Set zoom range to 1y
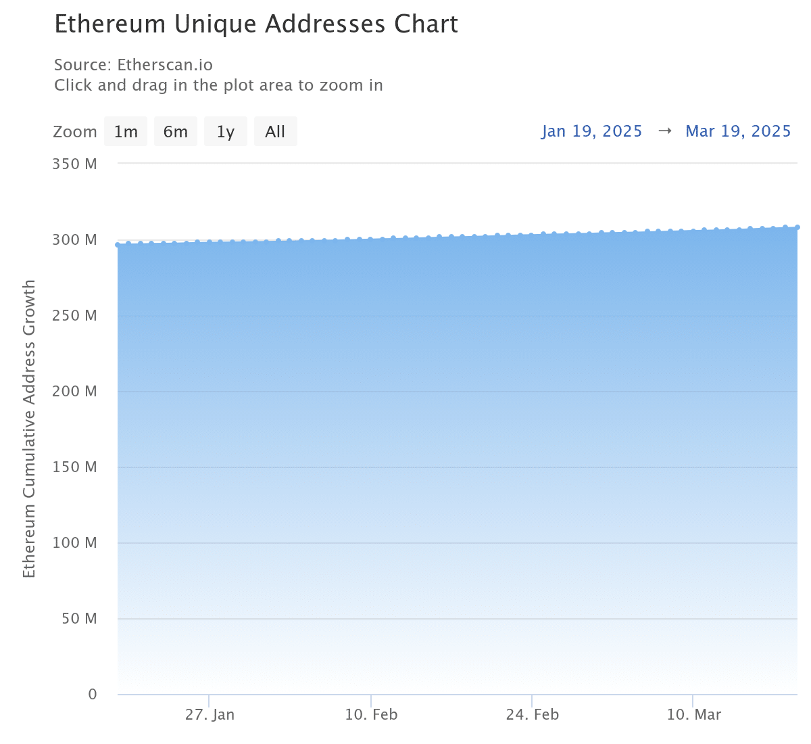811x744 pixels. pos(226,131)
